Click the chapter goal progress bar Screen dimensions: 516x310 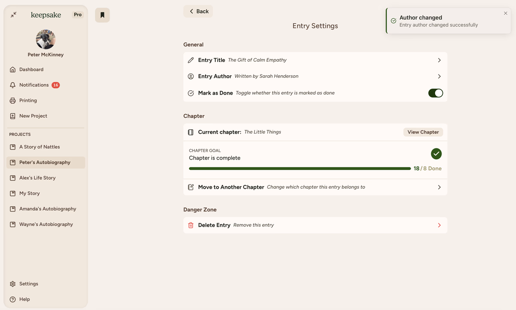click(x=300, y=169)
